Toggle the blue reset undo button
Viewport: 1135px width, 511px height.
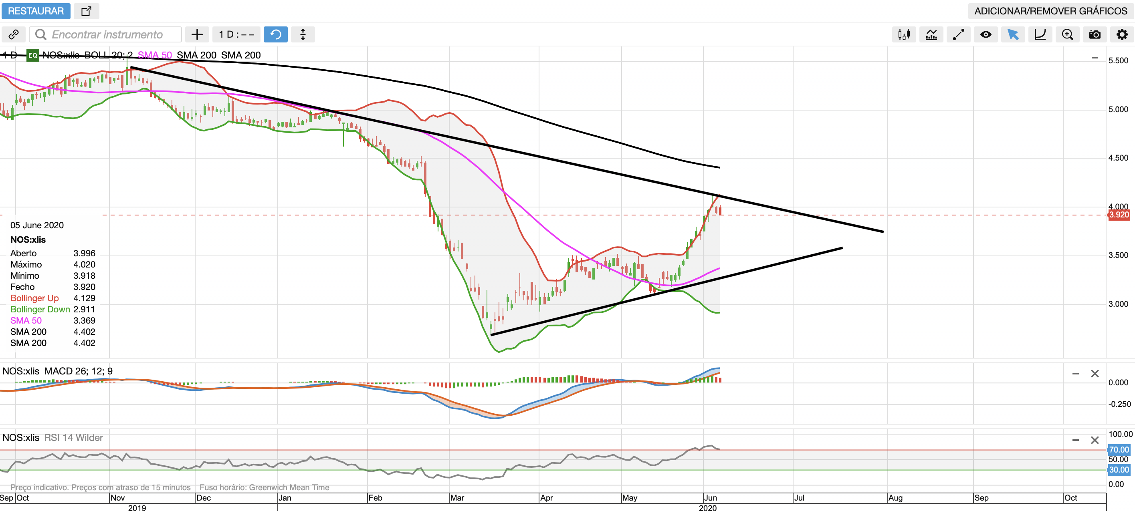[x=275, y=34]
